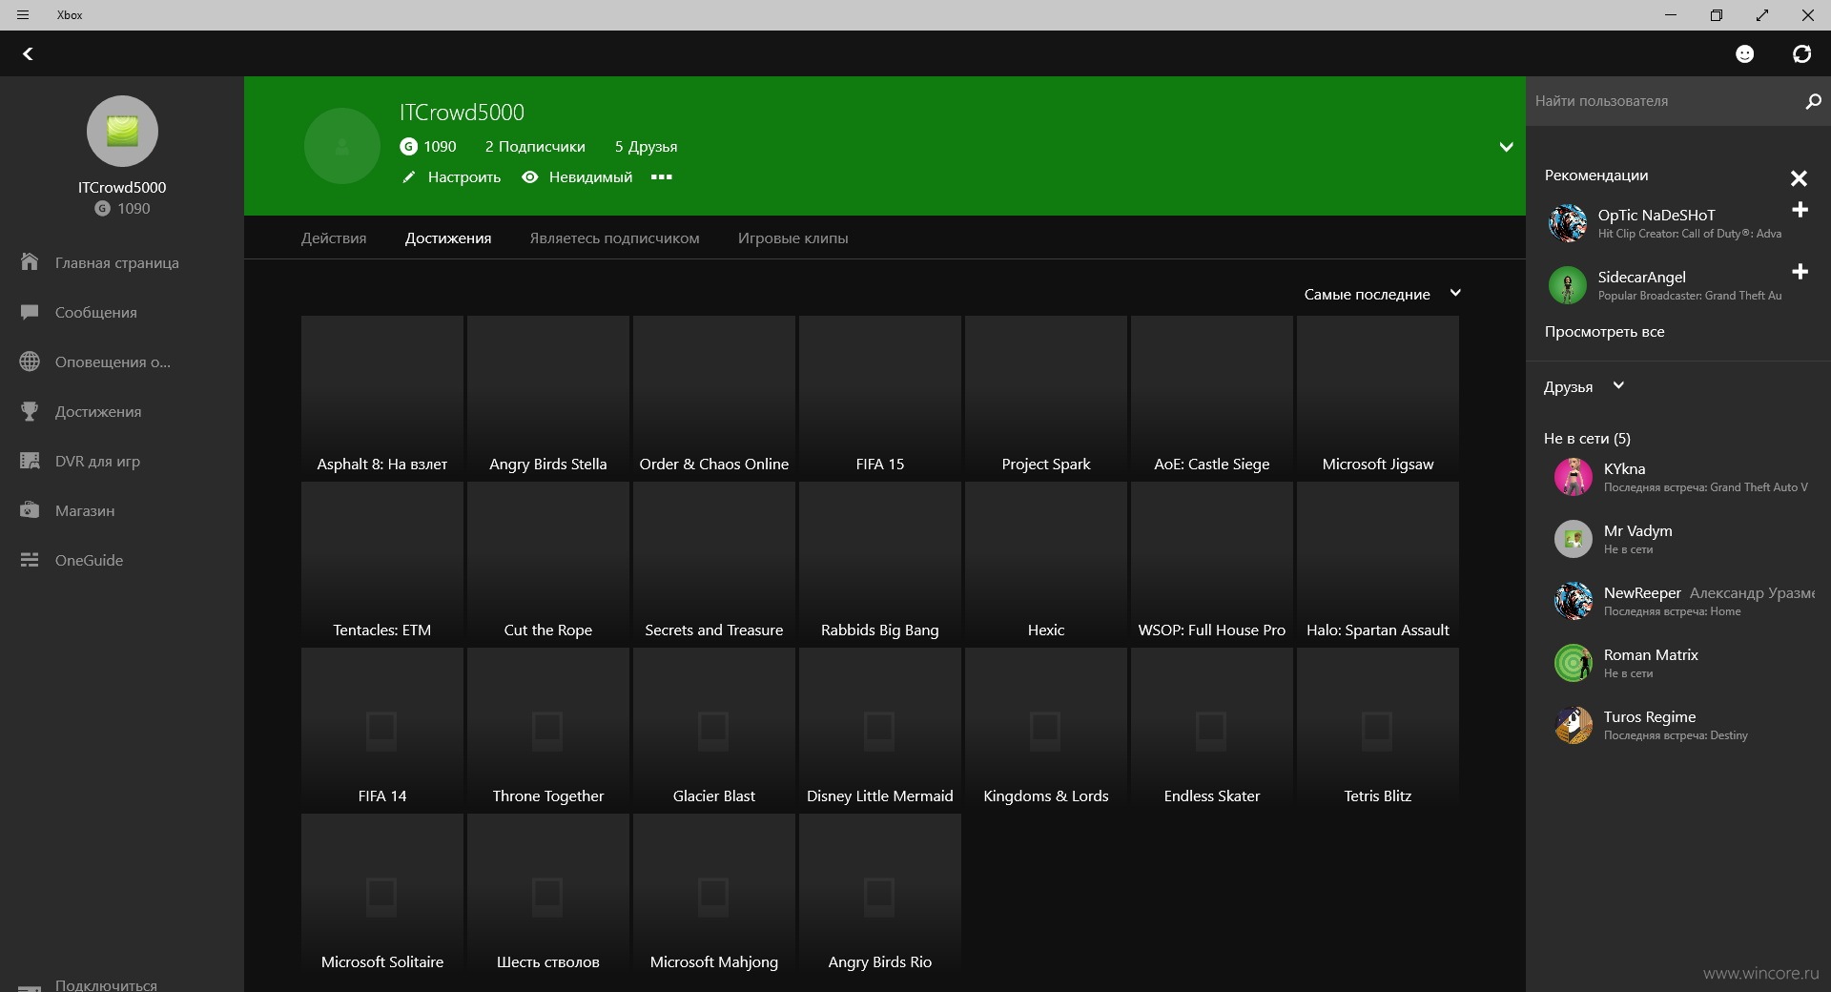Open Microsoft Jigsaw tile
The height and width of the screenshot is (992, 1831).
(1378, 398)
